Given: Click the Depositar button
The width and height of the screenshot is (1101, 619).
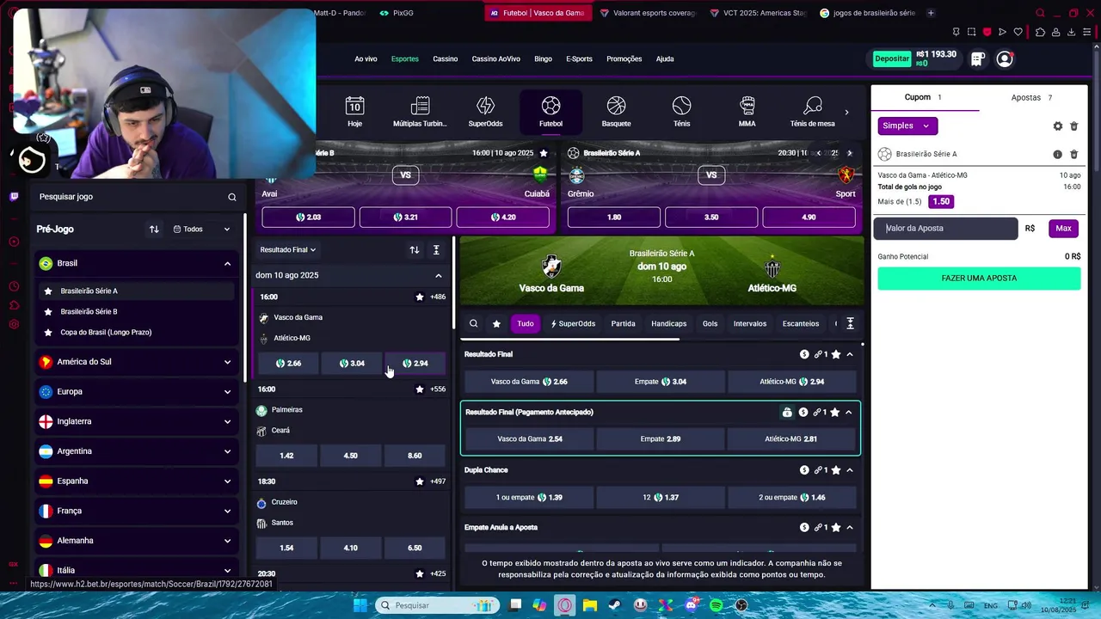Looking at the screenshot, I should (x=892, y=58).
